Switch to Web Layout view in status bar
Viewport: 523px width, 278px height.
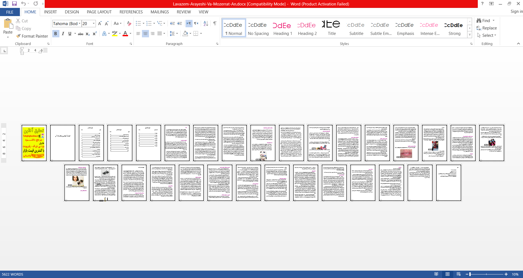[459, 274]
